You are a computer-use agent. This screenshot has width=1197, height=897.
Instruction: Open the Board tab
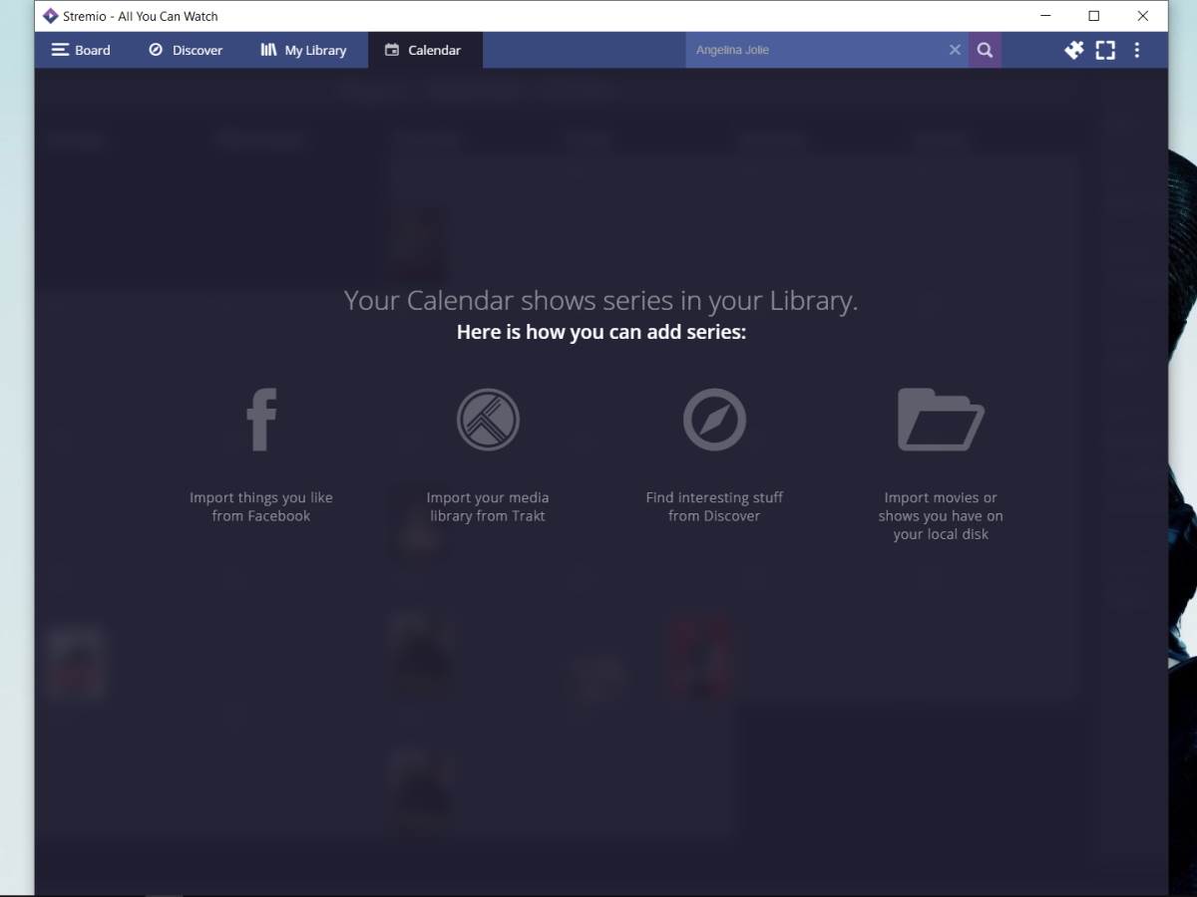[x=81, y=50]
